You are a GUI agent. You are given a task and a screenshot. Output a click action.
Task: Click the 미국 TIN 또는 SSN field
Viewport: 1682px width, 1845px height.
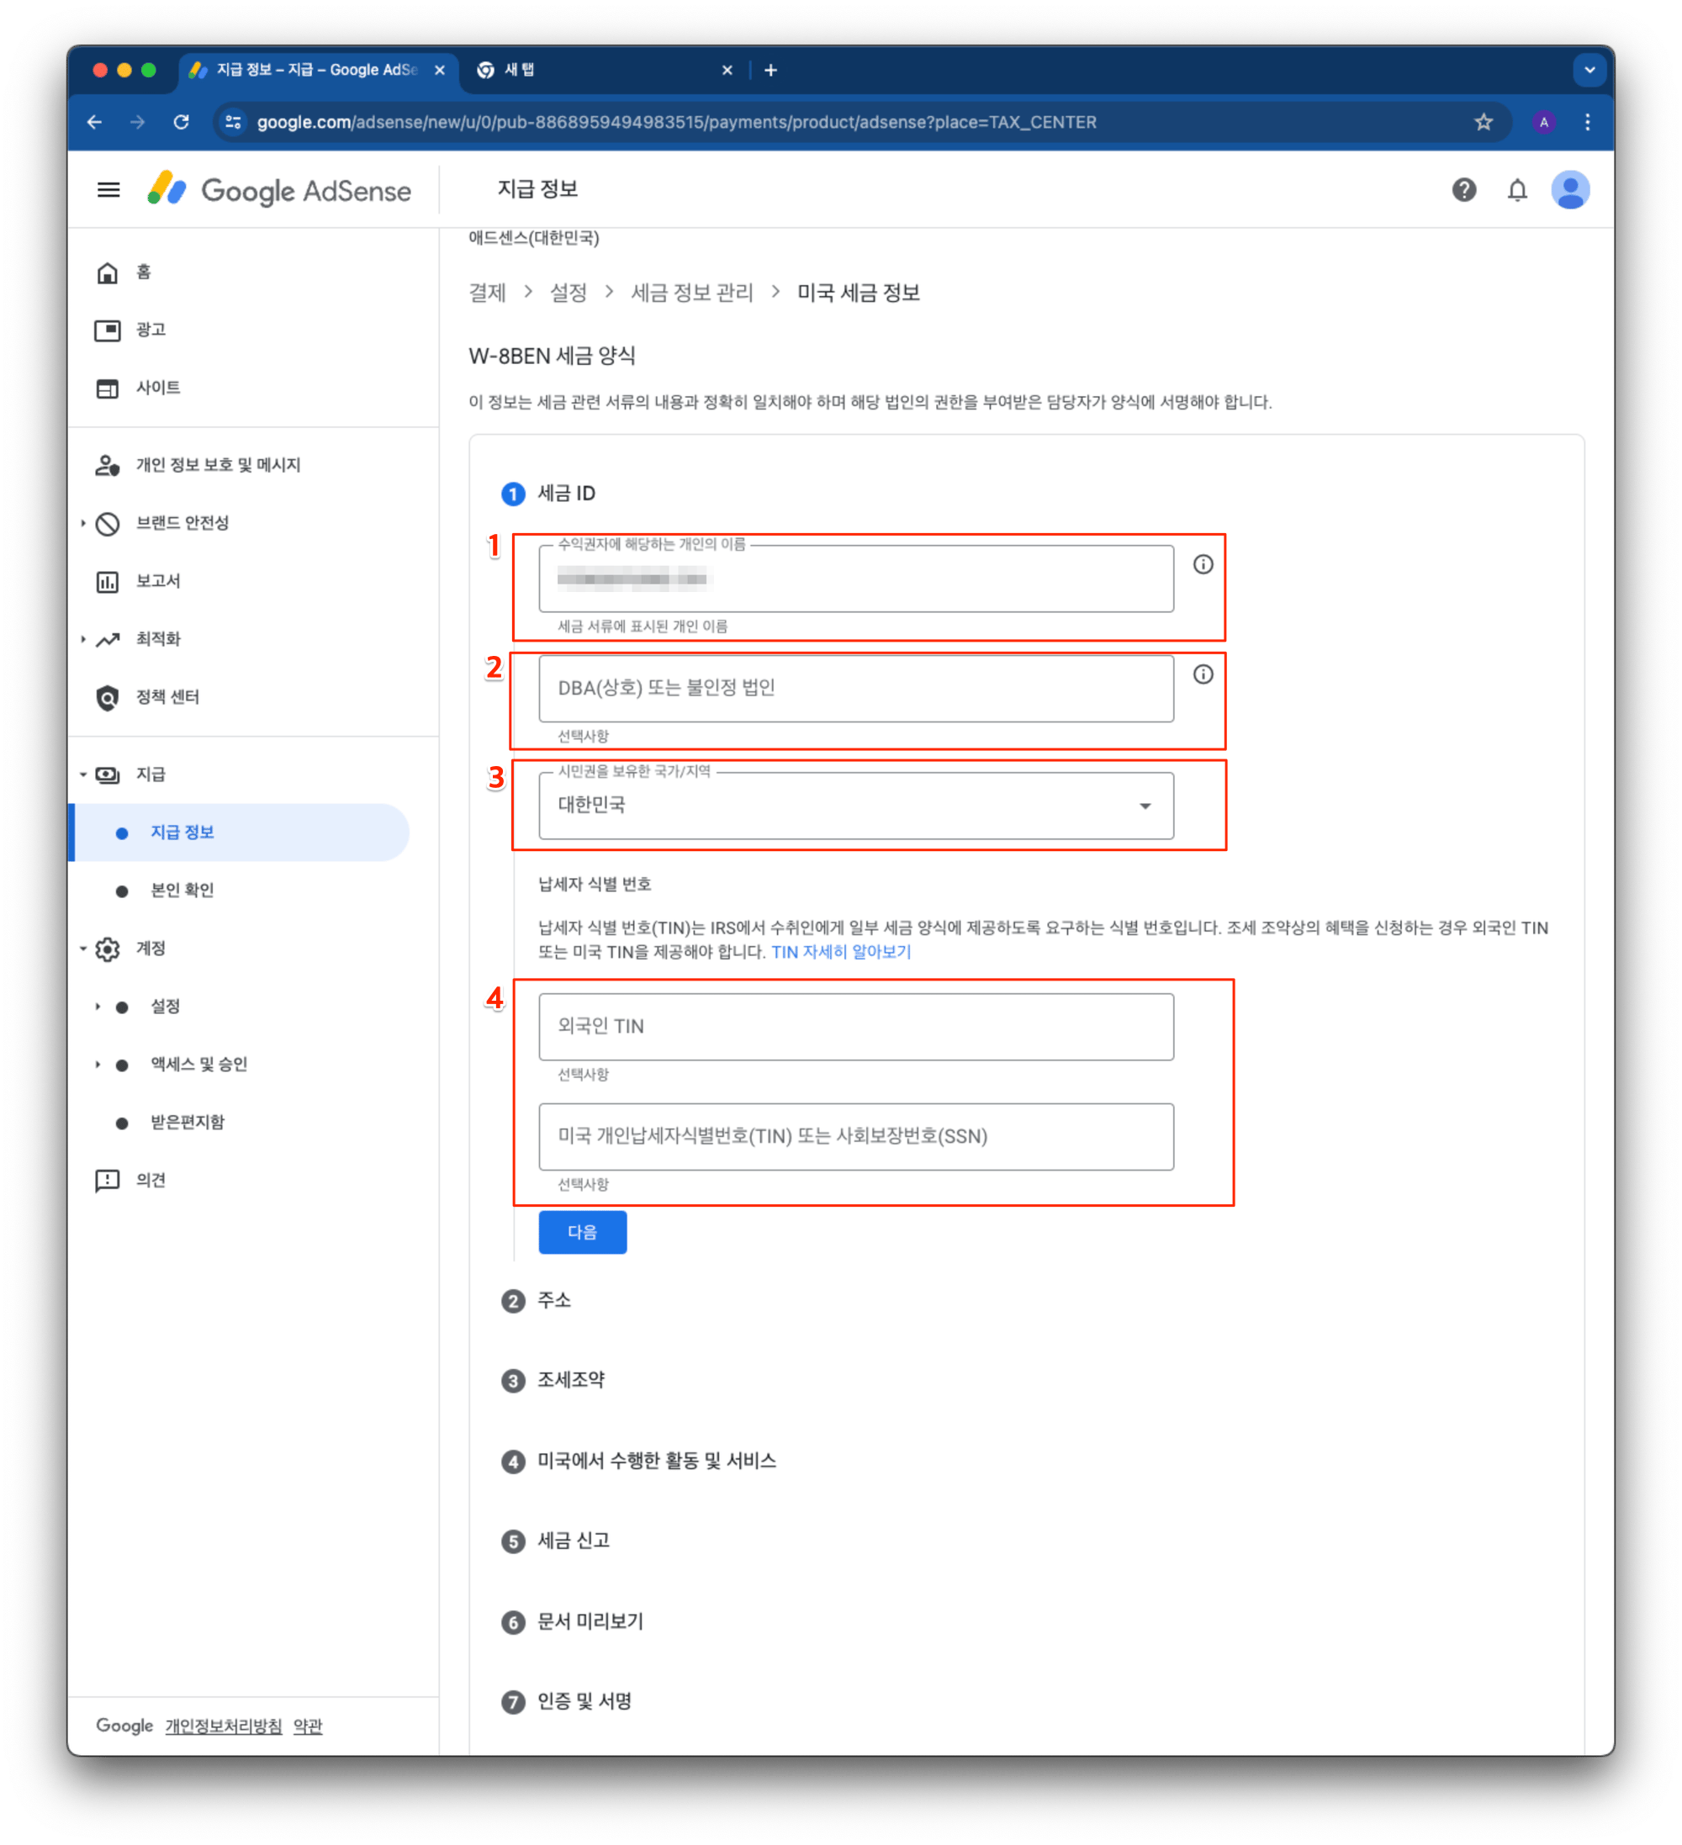(x=855, y=1137)
